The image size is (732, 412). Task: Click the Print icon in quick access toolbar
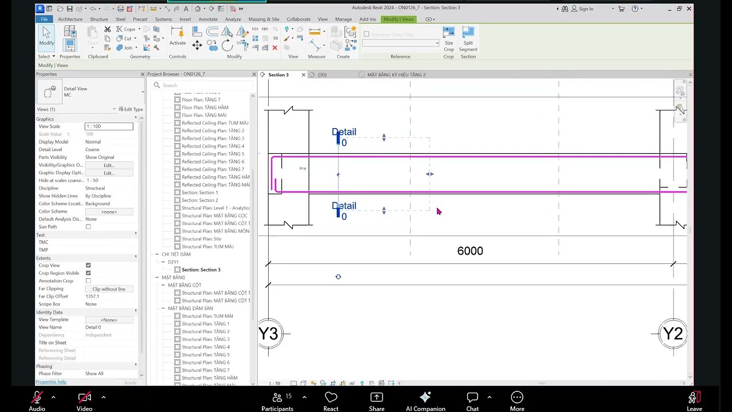point(121,9)
